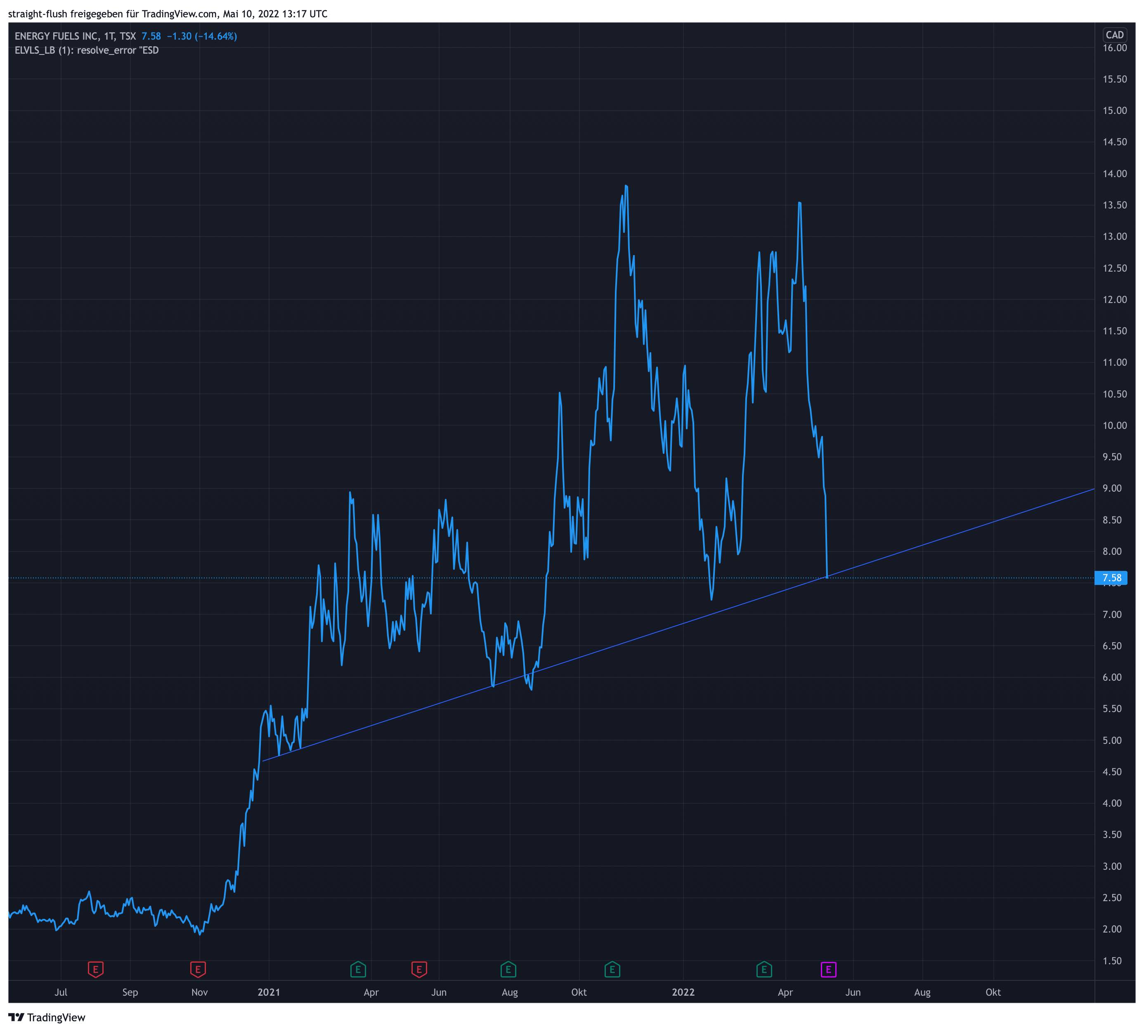Click red earnings marker between Jul and Sep
The height and width of the screenshot is (1032, 1144).
(95, 970)
